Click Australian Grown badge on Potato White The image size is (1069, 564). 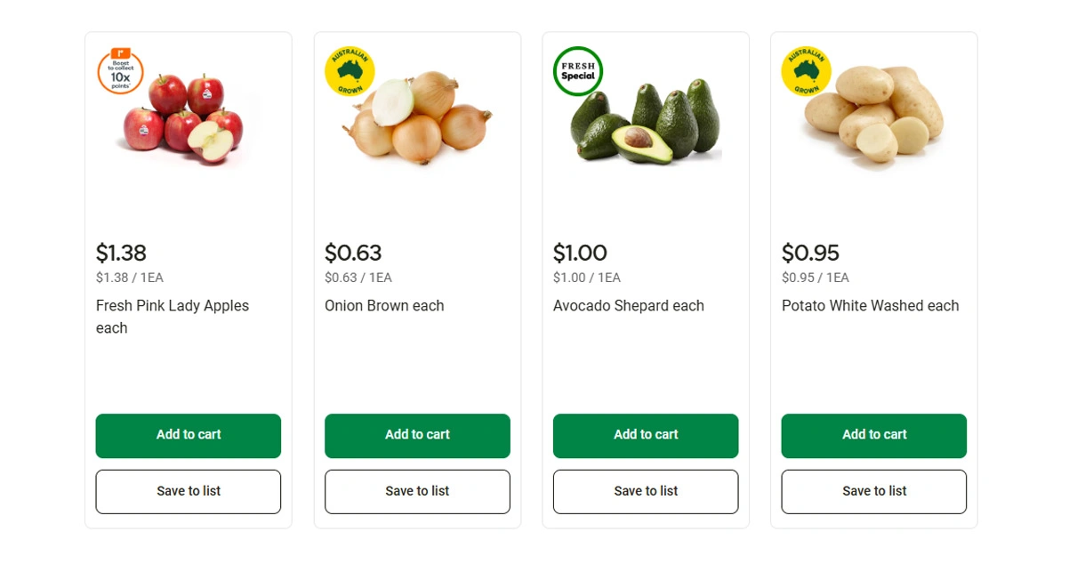tap(807, 71)
